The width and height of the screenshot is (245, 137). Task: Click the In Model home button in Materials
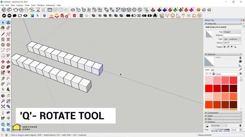pyautogui.click(x=214, y=74)
